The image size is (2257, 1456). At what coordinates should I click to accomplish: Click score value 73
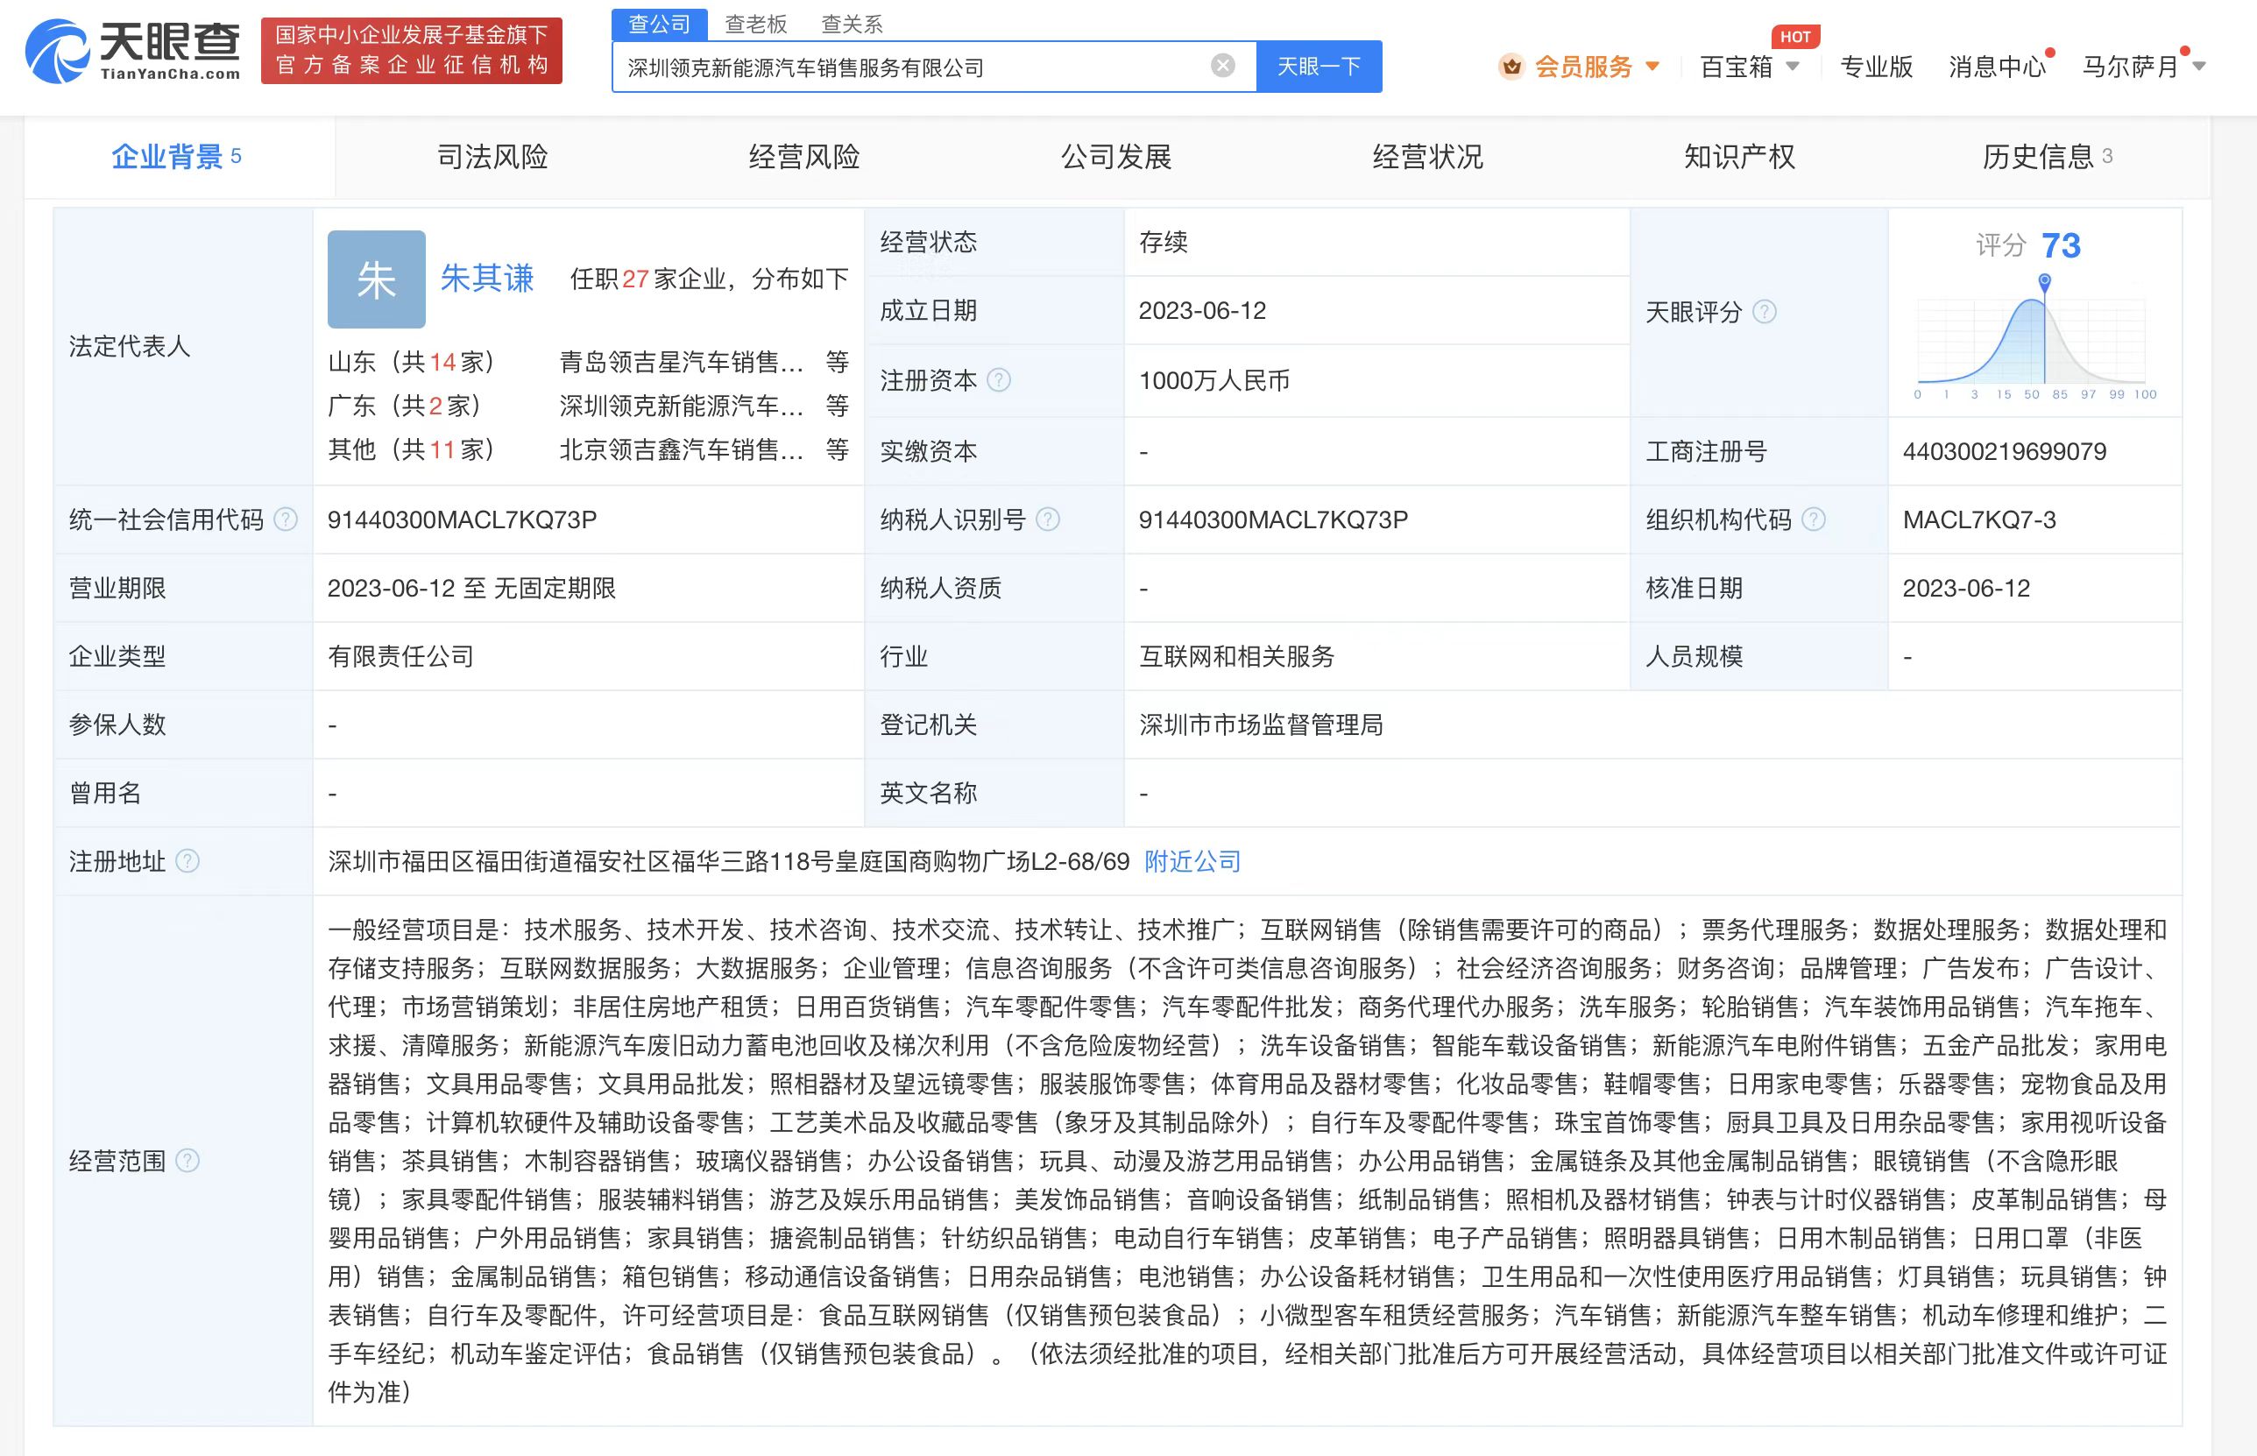(x=2062, y=246)
